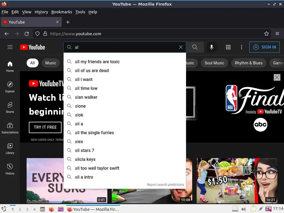The width and height of the screenshot is (284, 213).
Task: Select the Soul Music chip
Action: (x=214, y=63)
